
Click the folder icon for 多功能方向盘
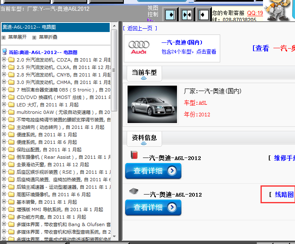11,217
